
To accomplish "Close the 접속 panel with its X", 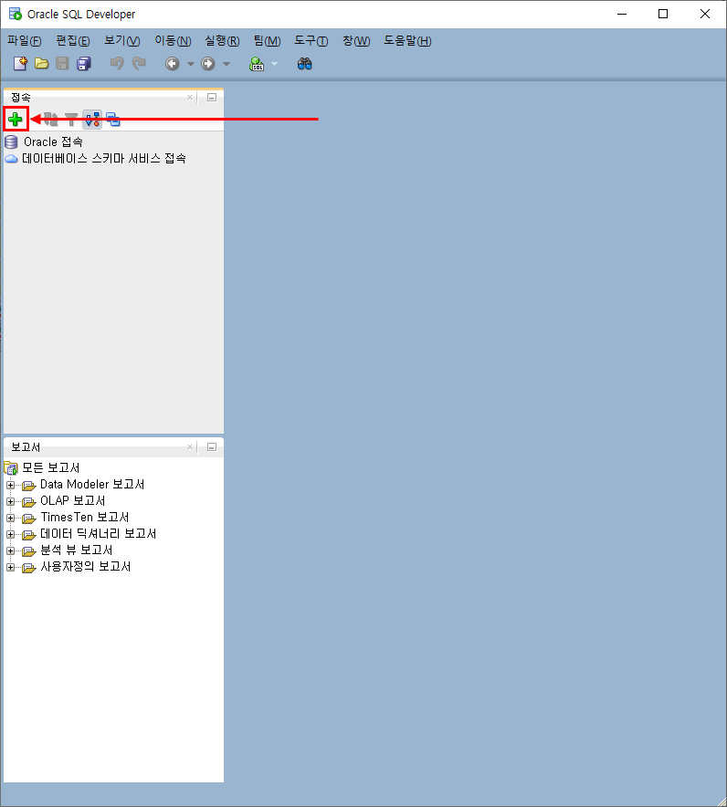I will [x=190, y=98].
